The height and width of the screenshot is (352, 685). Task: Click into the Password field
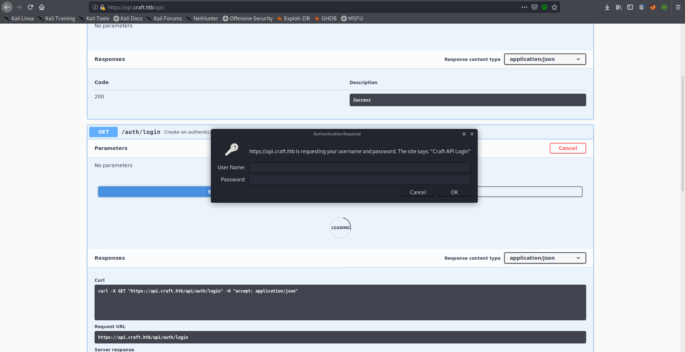coord(360,180)
